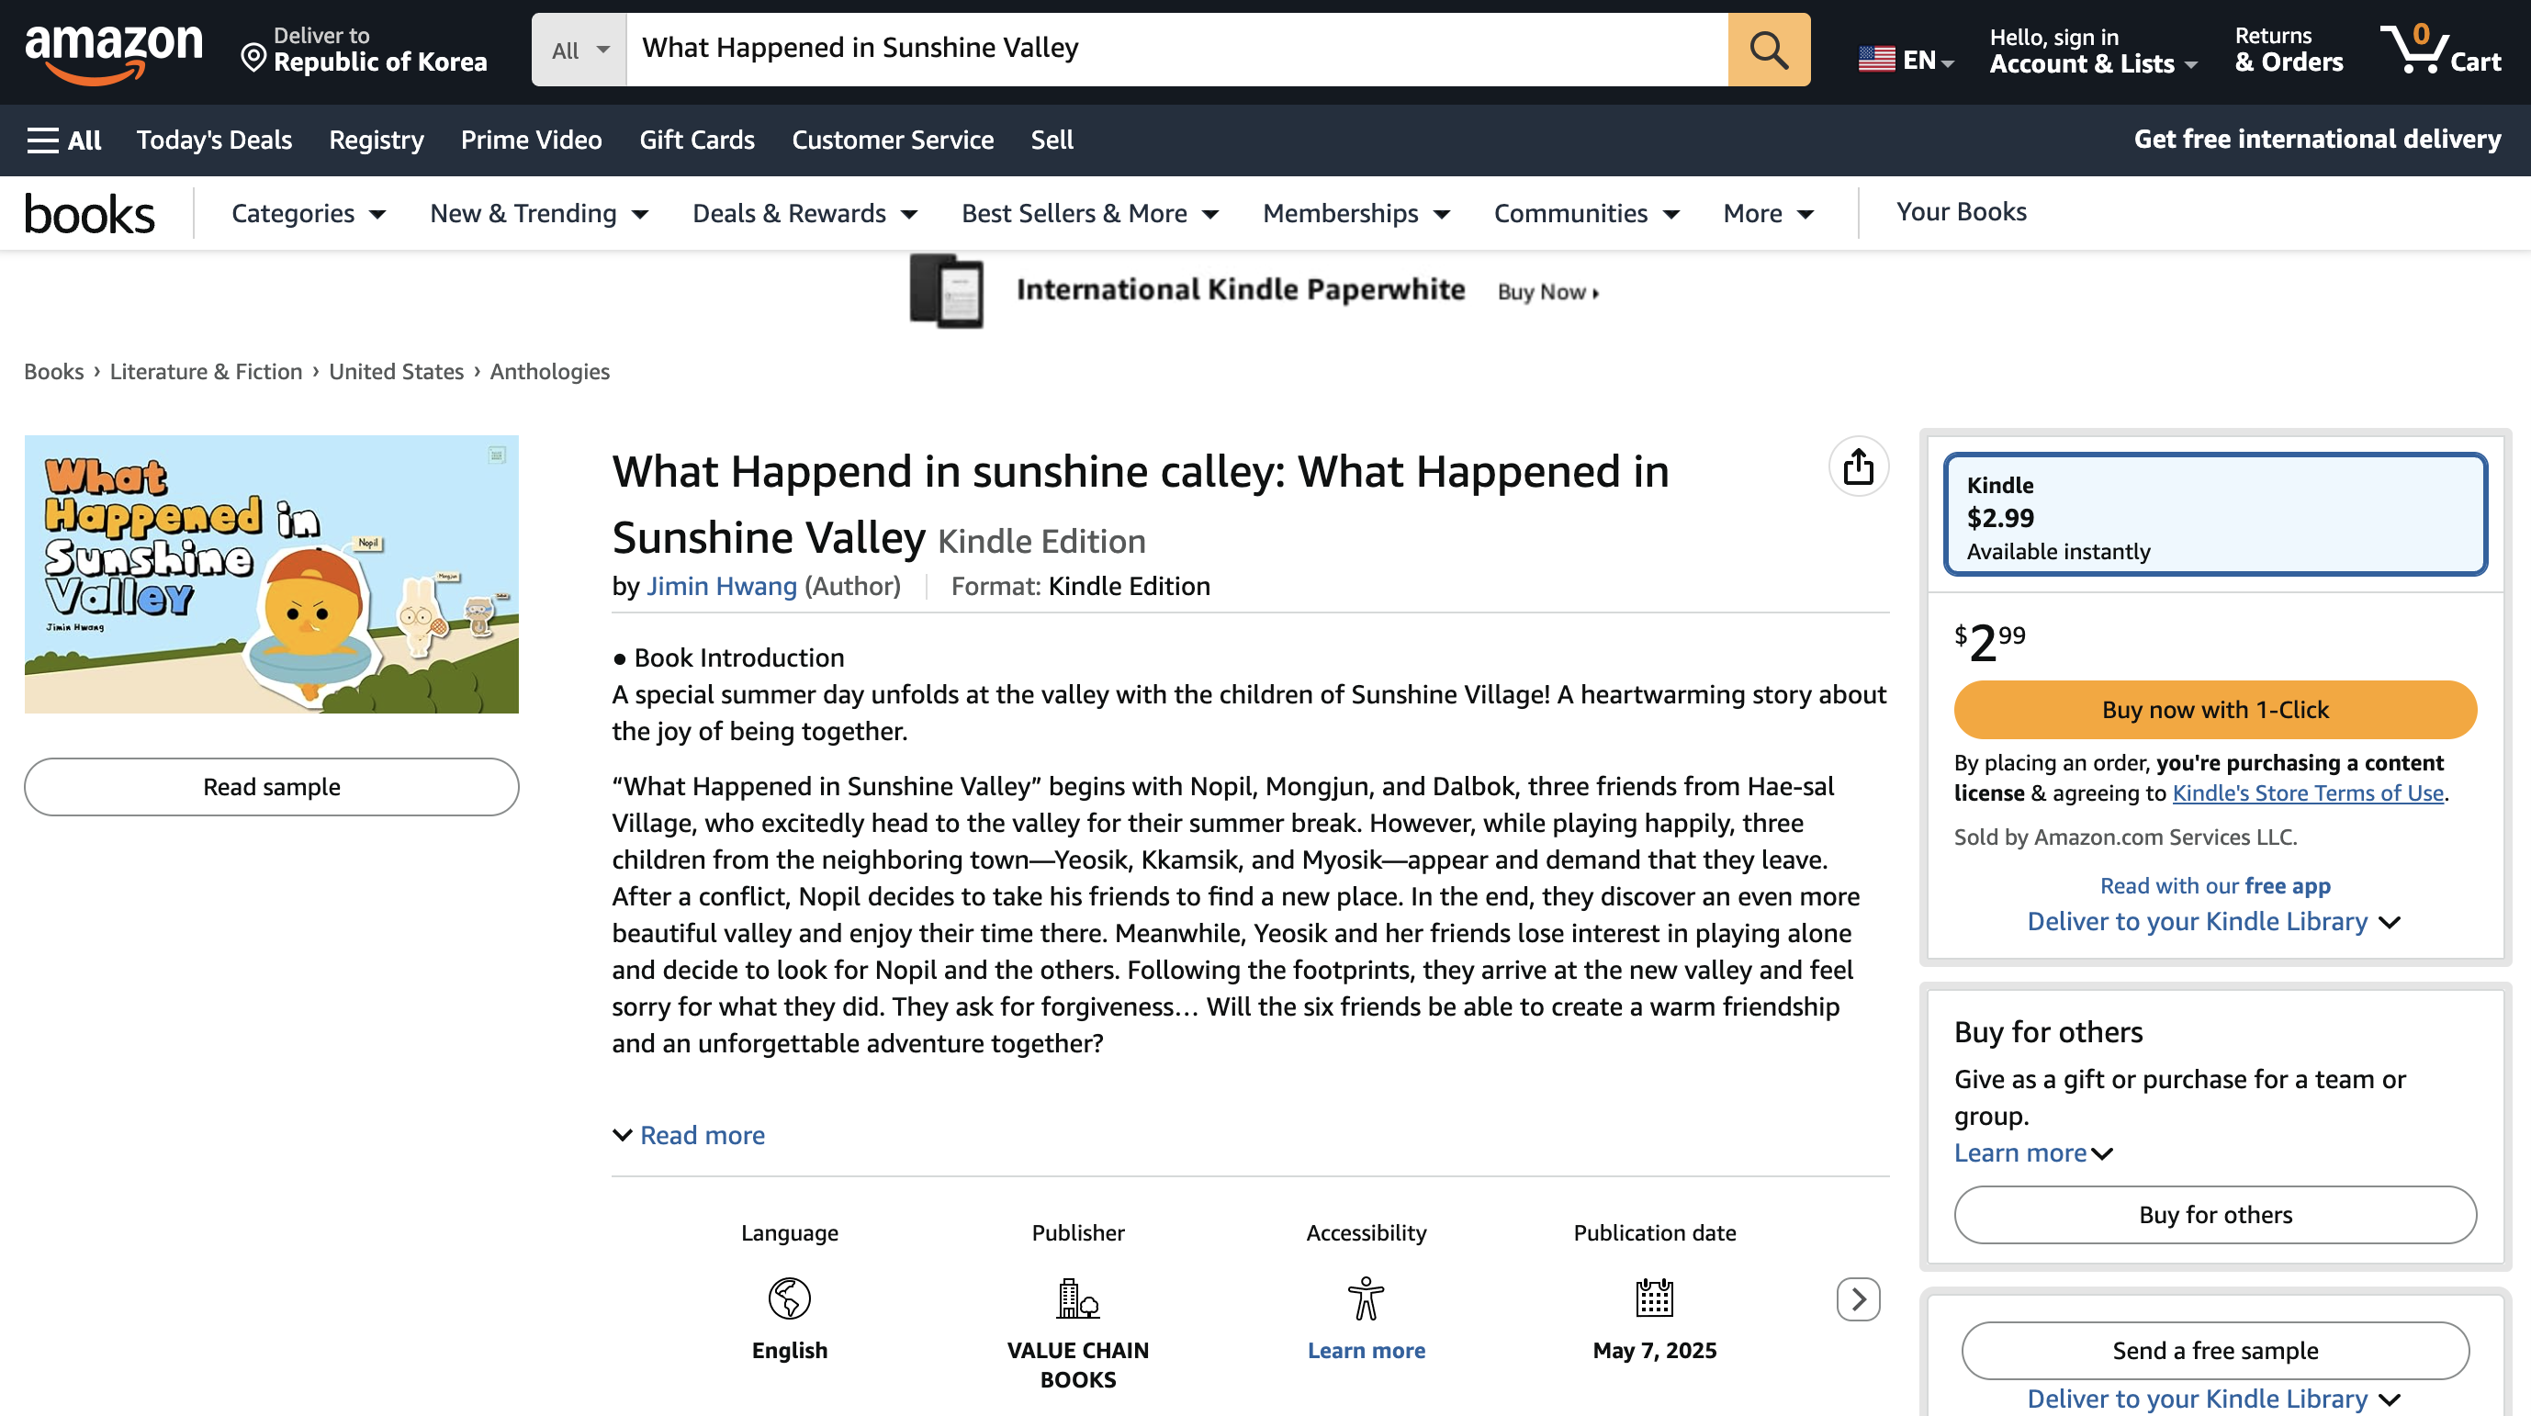The height and width of the screenshot is (1416, 2531).
Task: Open Today's Deals
Action: [x=214, y=140]
